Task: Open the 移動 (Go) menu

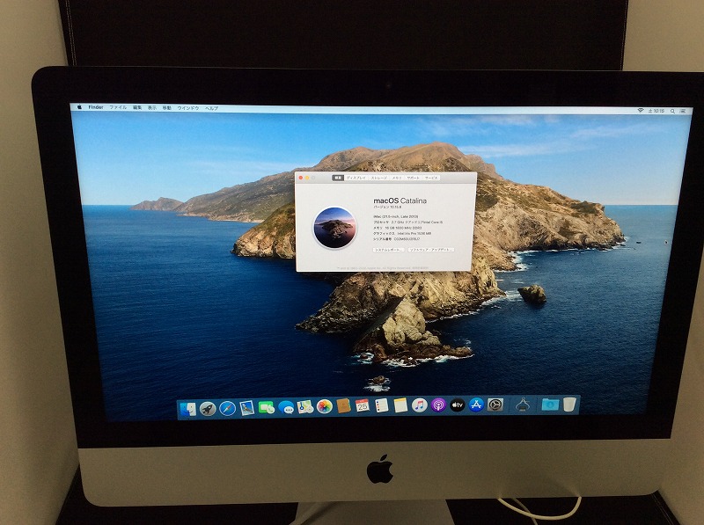Action: [x=167, y=107]
